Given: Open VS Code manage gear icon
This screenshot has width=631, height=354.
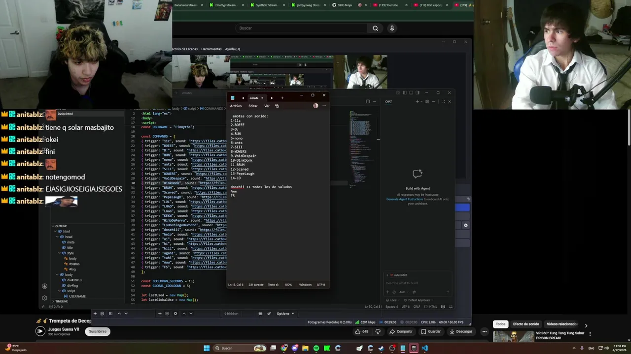Looking at the screenshot, I should click(44, 298).
